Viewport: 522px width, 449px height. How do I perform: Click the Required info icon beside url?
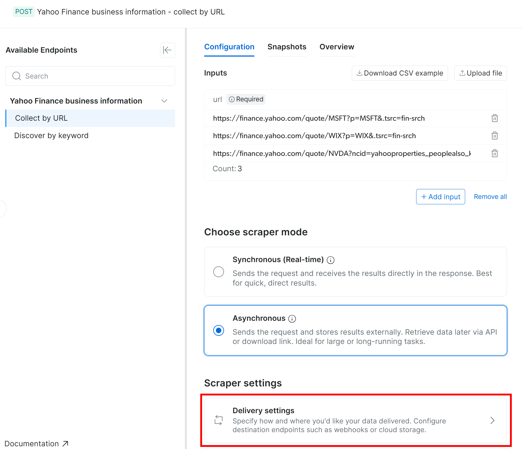tap(232, 99)
